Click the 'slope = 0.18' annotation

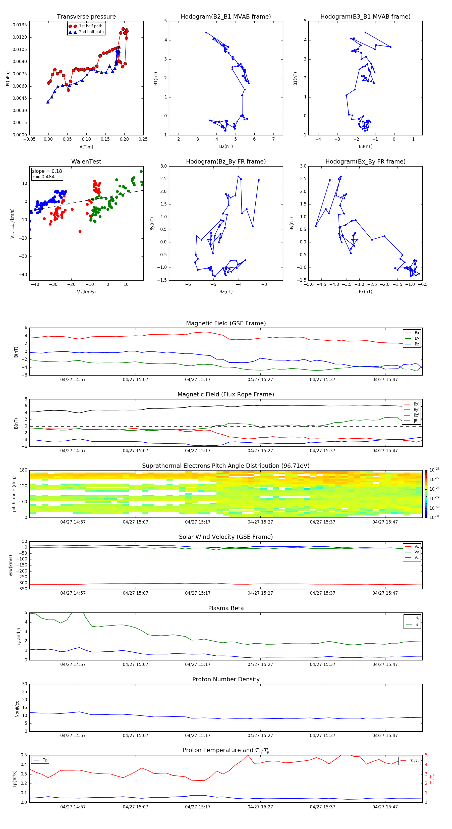[x=47, y=171]
